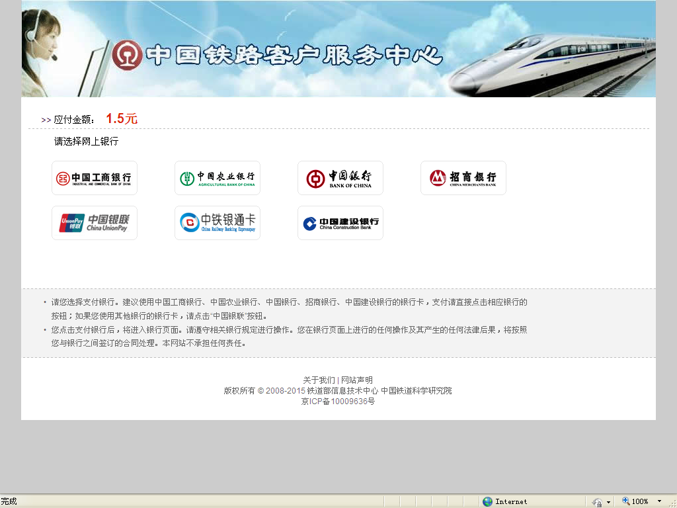Click the high-speed train banner image
Screen dimensions: 677x508
tap(552, 65)
